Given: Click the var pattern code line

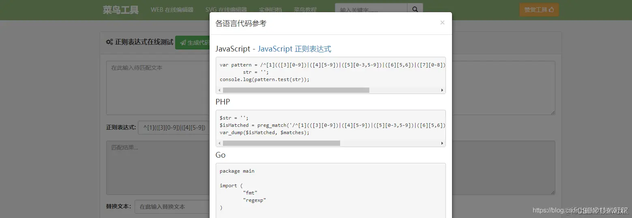Looking at the screenshot, I should pyautogui.click(x=332, y=65).
